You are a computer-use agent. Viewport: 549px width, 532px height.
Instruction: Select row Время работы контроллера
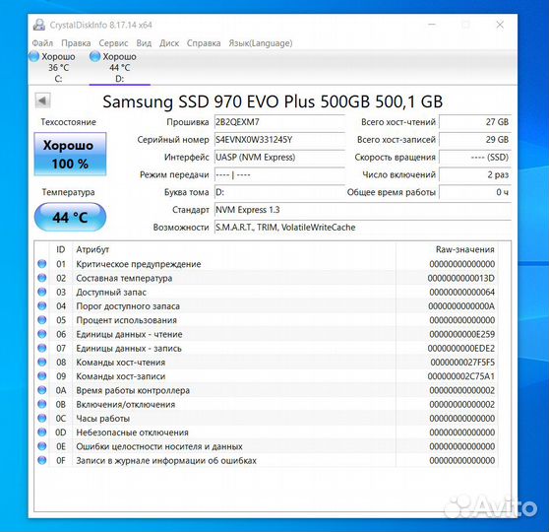coord(266,390)
